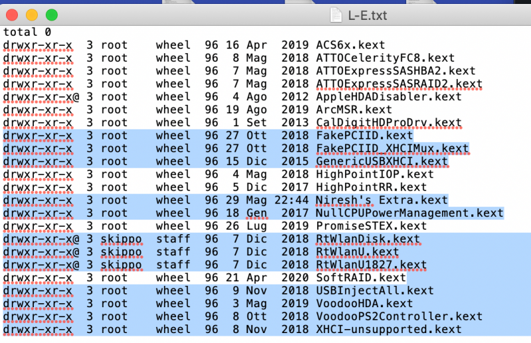
Task: Click 'root' owner in XHCI-unsupported.kext row
Action: pos(114,329)
